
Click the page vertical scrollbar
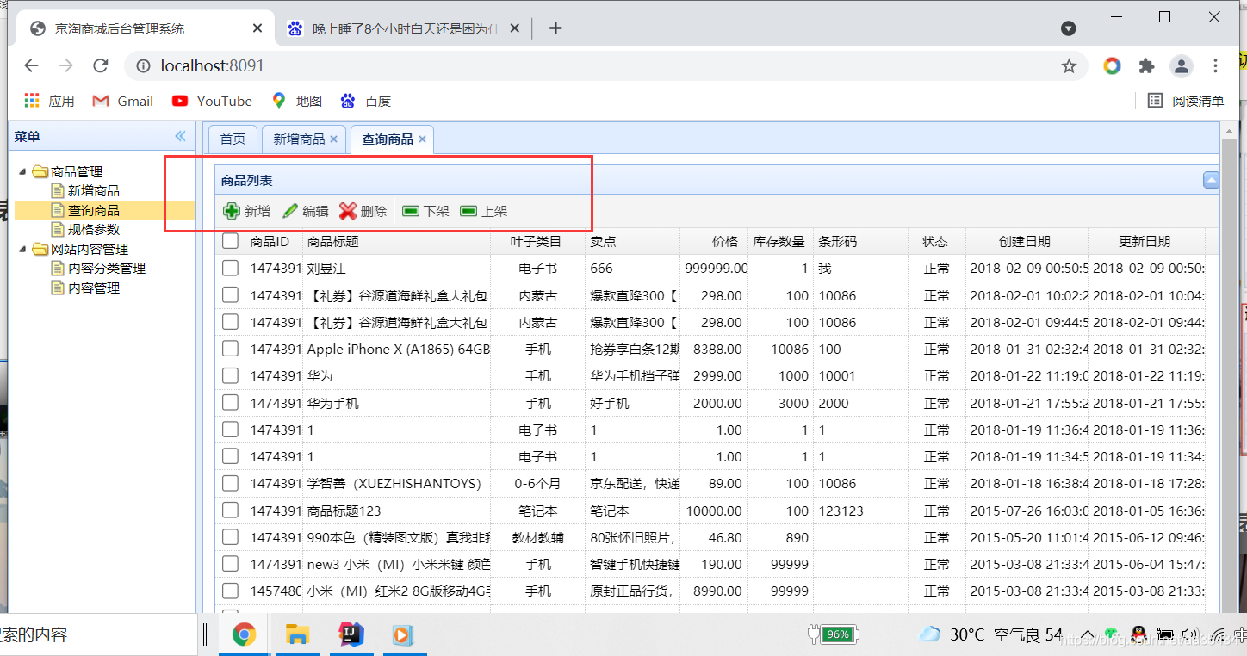point(1229,370)
